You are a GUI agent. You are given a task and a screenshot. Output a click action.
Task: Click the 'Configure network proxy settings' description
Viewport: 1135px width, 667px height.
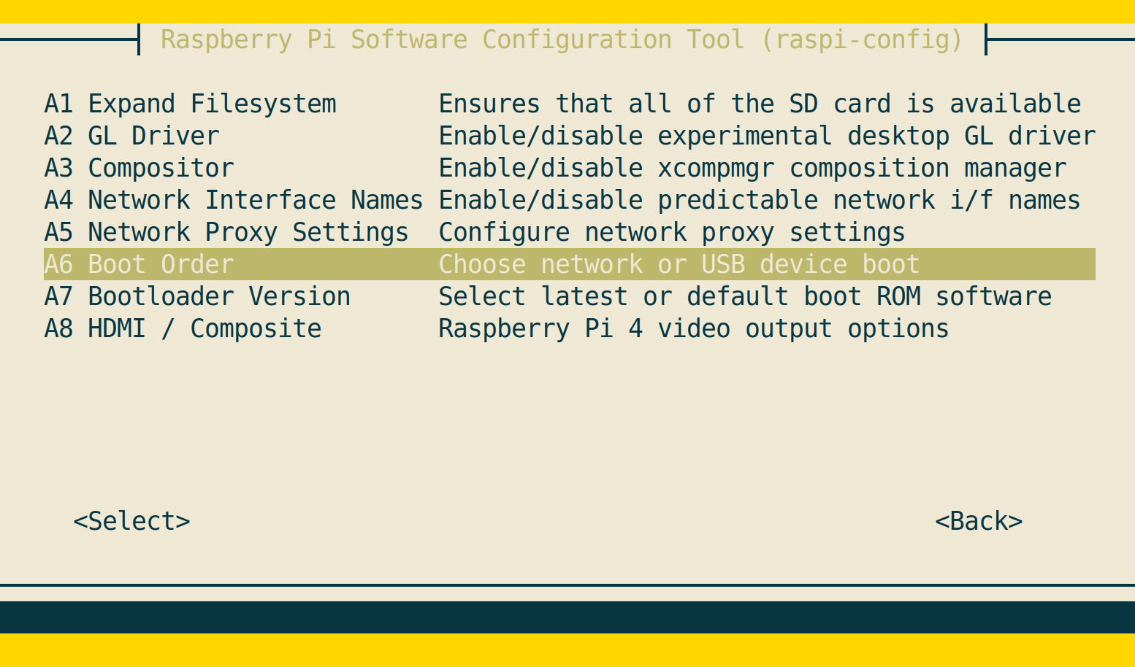click(671, 232)
